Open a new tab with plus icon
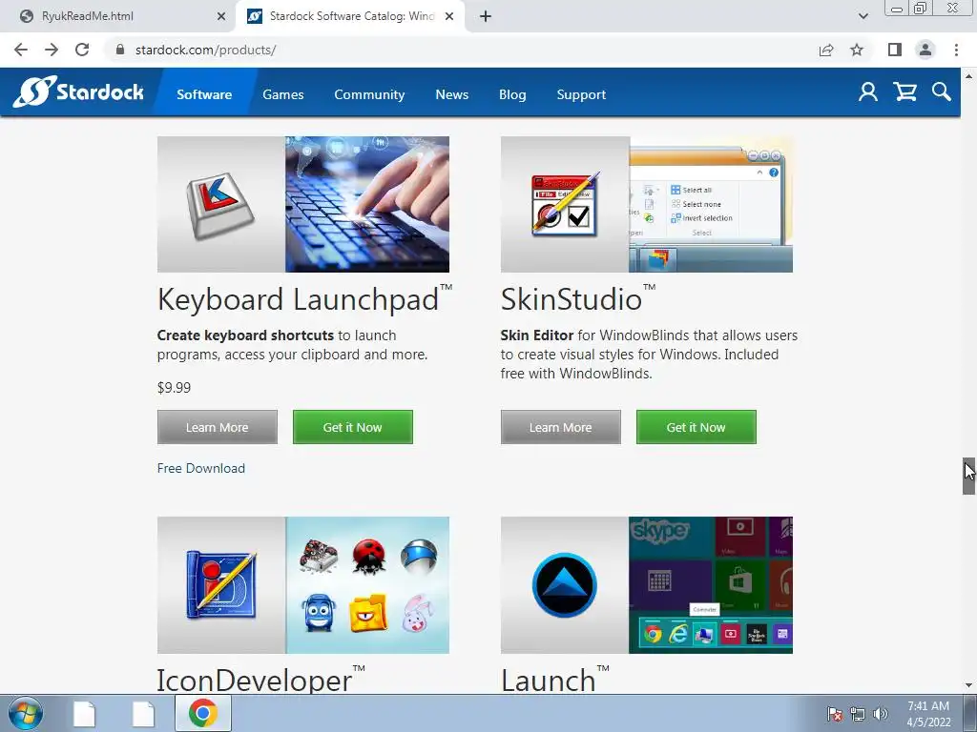 486,16
